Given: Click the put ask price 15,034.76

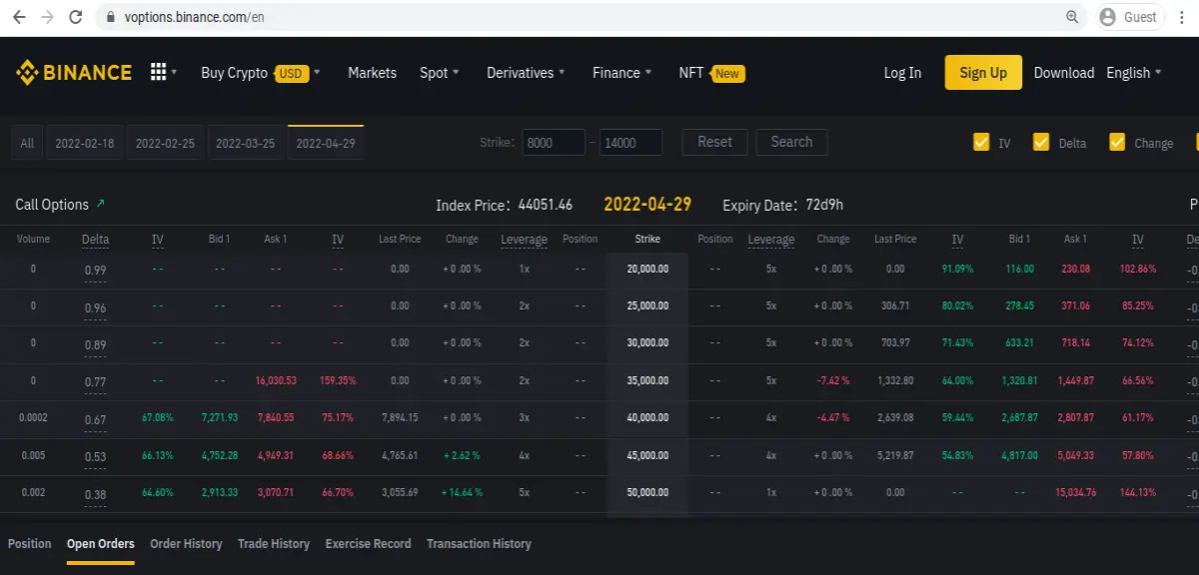Looking at the screenshot, I should coord(1075,493).
